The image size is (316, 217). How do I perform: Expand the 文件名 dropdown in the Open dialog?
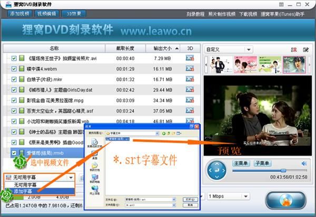(174, 200)
